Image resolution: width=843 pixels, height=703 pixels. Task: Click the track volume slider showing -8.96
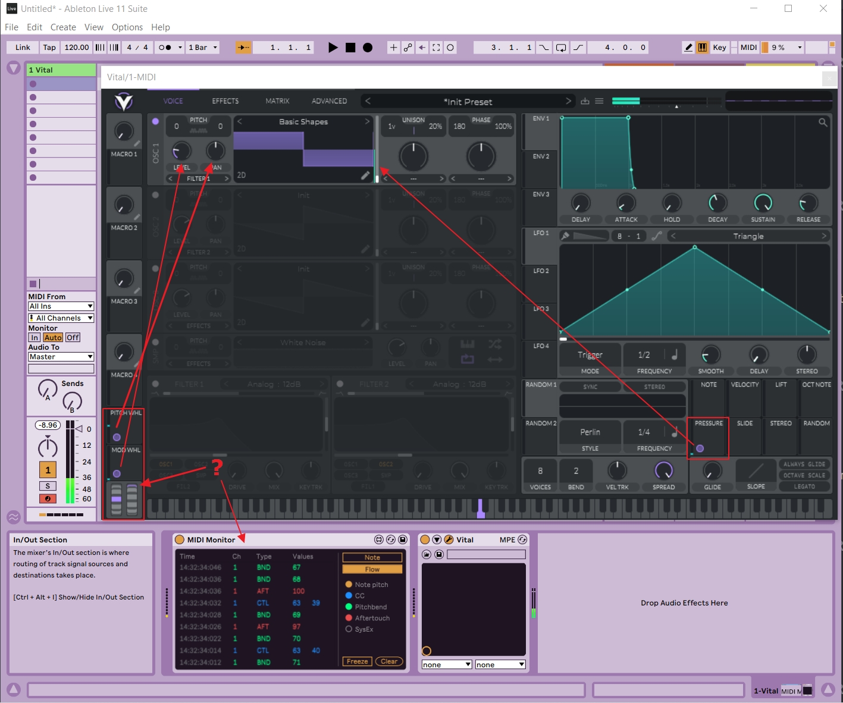click(x=48, y=425)
